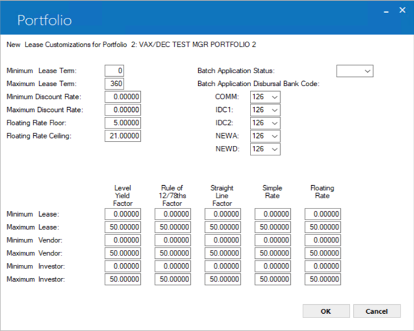The height and width of the screenshot is (331, 414).
Task: Click Maximum Vendor Straight Line Factor field
Action: pyautogui.click(x=222, y=254)
